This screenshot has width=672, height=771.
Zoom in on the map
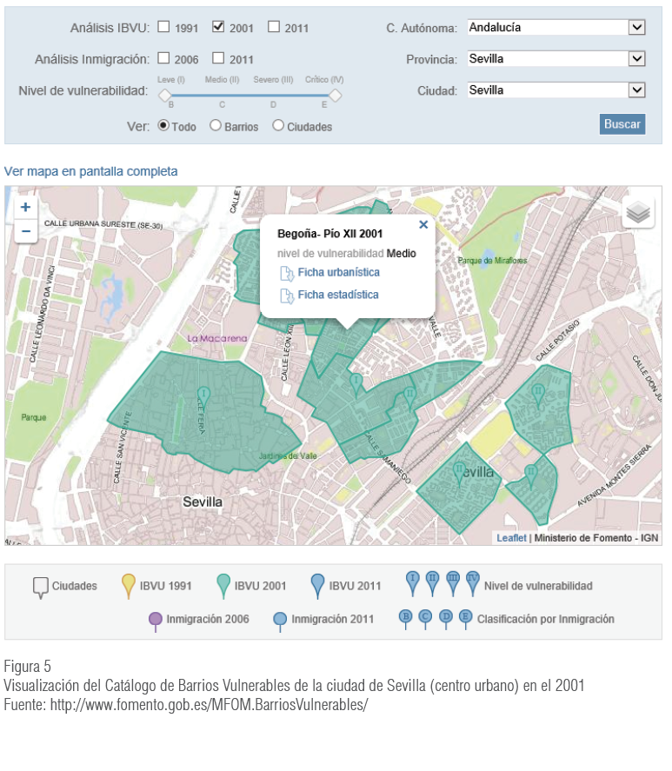tap(25, 207)
